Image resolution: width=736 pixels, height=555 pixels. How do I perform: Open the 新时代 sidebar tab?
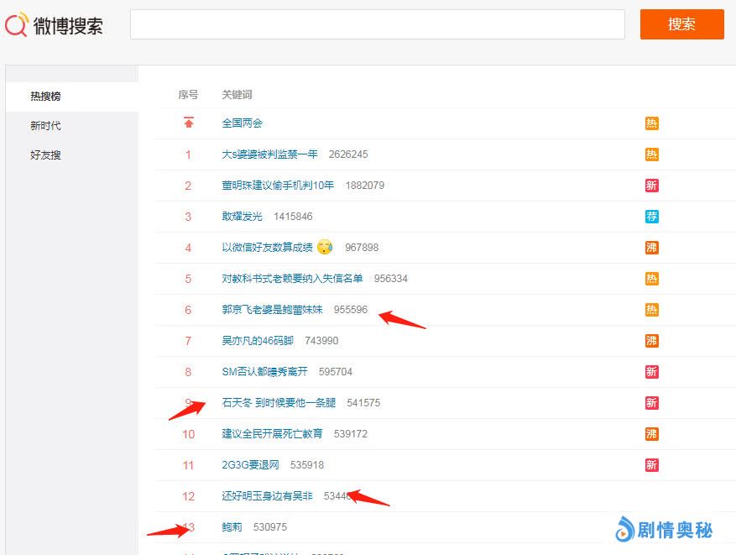click(46, 126)
